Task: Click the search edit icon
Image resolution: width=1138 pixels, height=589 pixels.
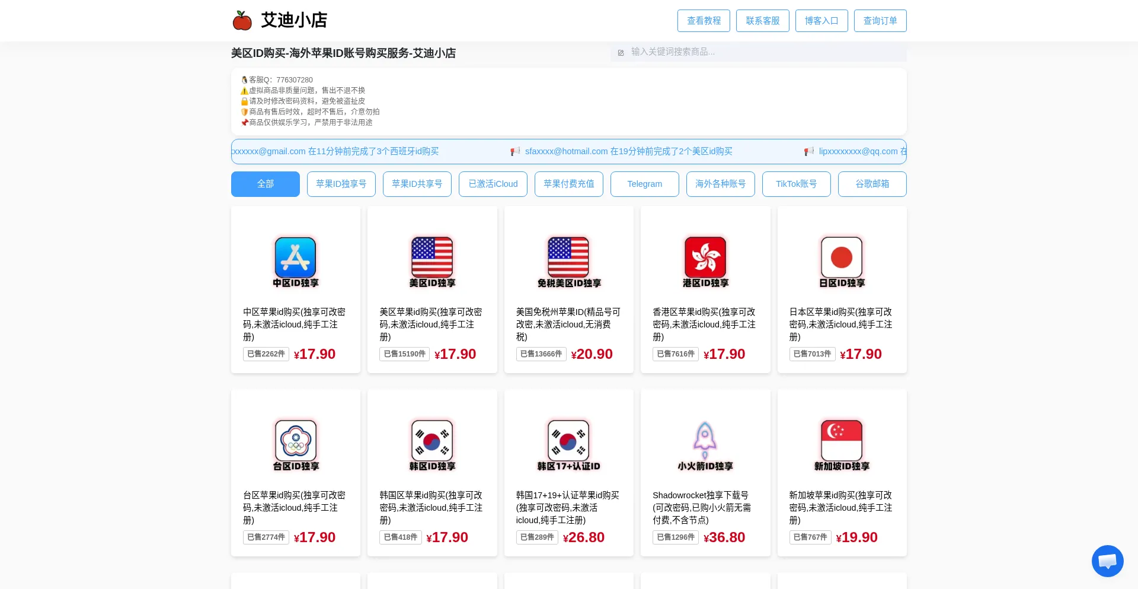Action: coord(621,53)
